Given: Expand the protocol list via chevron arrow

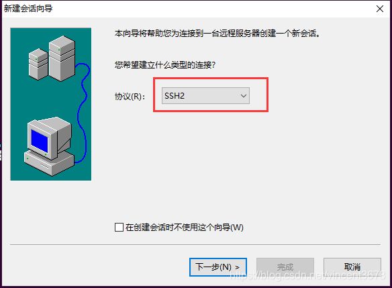Looking at the screenshot, I should tap(244, 96).
